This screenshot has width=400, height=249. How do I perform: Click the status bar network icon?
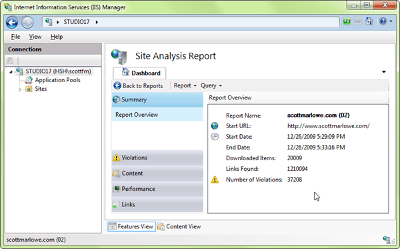click(x=387, y=240)
